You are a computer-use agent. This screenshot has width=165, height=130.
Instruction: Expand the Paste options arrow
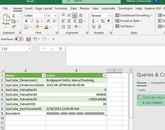[x=6, y=27]
